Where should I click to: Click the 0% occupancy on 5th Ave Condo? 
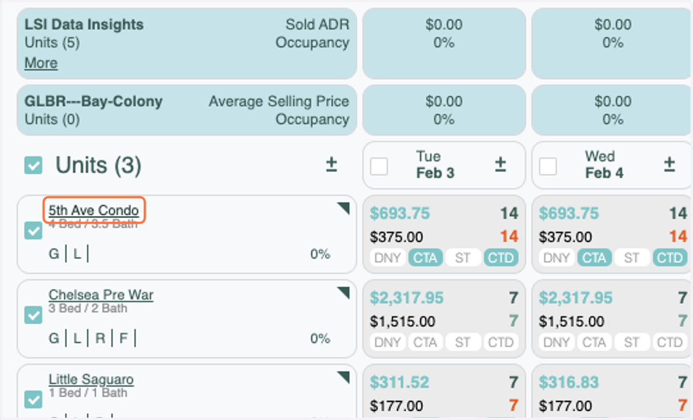pyautogui.click(x=320, y=254)
